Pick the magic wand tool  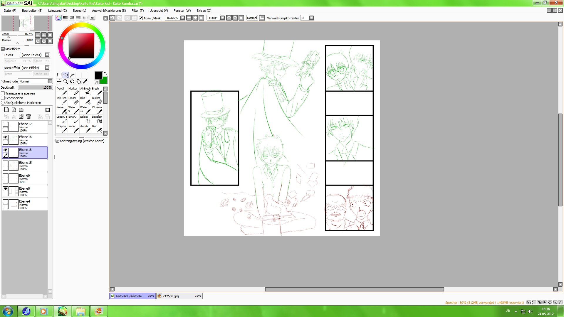click(72, 75)
